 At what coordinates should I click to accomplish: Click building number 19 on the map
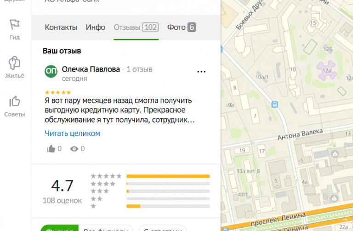(x=242, y=150)
